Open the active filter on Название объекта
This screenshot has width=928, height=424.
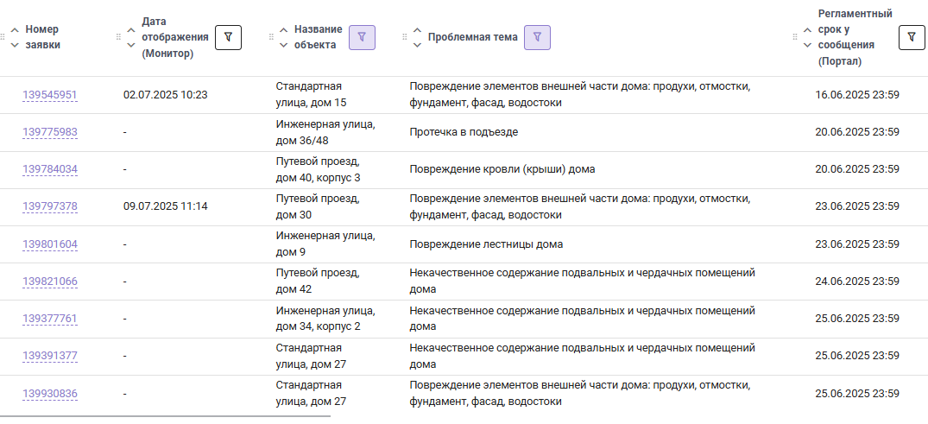pos(362,37)
